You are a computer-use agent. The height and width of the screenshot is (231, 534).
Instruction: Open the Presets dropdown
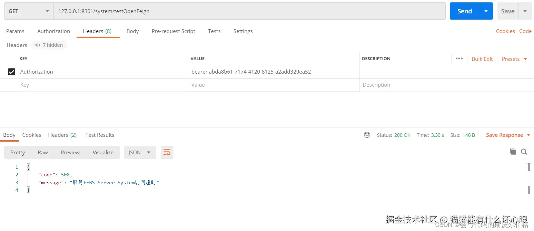(514, 59)
